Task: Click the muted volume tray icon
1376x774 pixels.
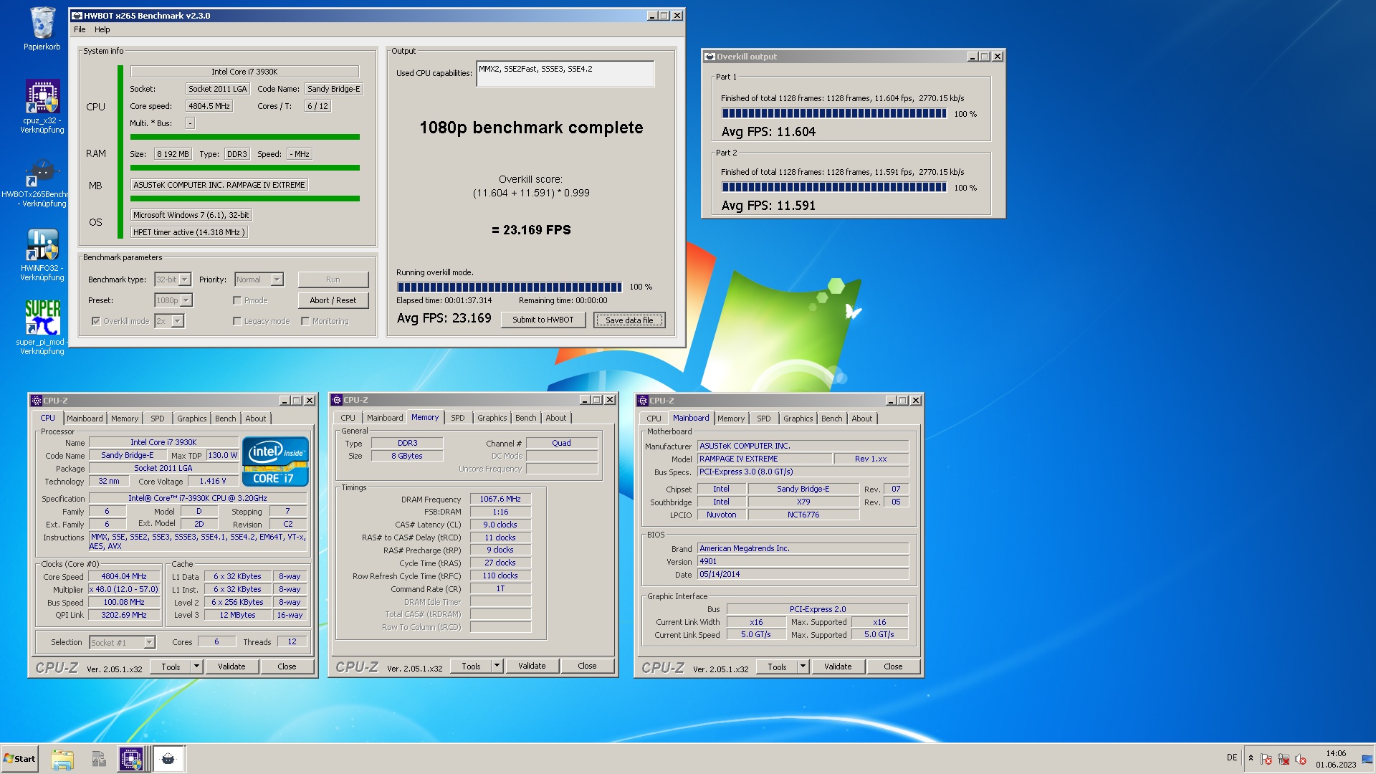Action: coord(1301,759)
